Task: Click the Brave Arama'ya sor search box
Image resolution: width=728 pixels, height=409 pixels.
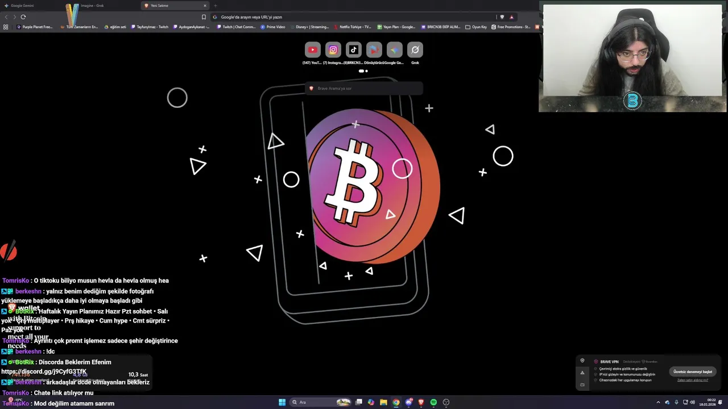Action: click(x=364, y=88)
